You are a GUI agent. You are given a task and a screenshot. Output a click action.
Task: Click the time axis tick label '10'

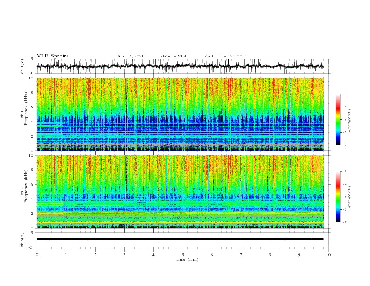click(x=328, y=255)
